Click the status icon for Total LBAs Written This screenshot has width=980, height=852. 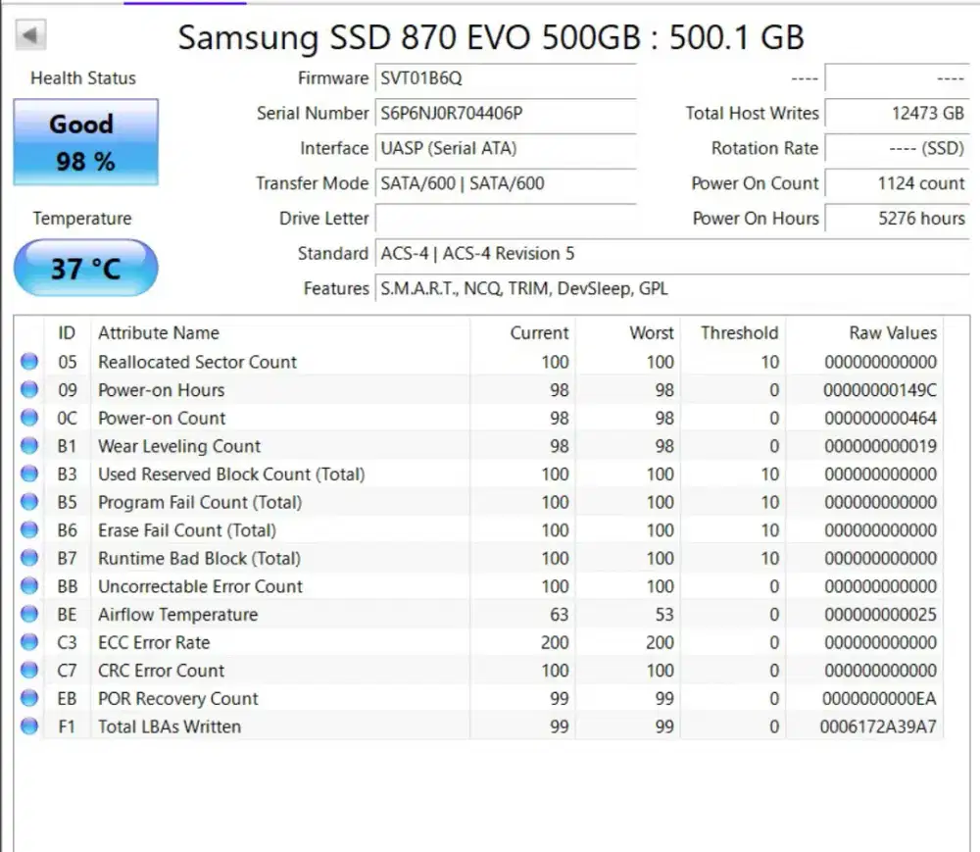31,727
